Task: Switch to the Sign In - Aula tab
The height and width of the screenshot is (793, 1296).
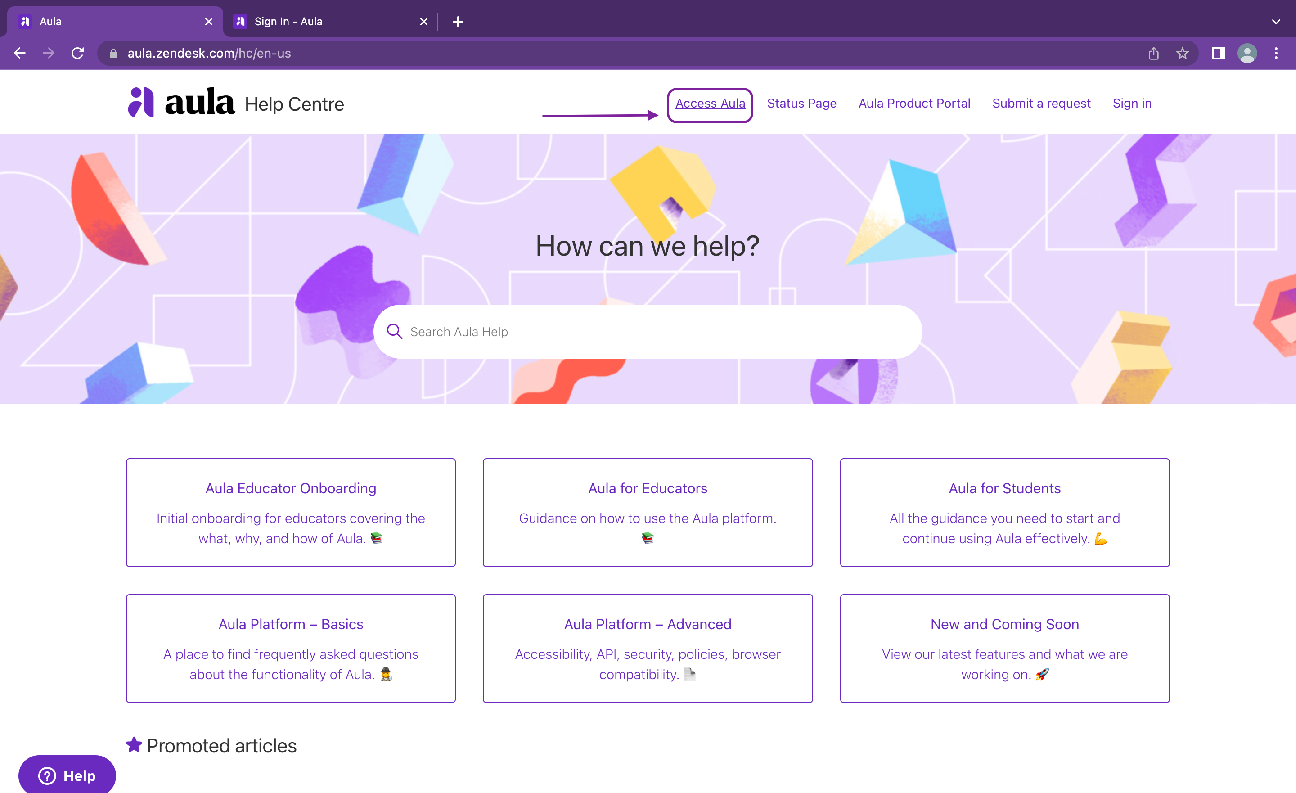Action: point(330,22)
